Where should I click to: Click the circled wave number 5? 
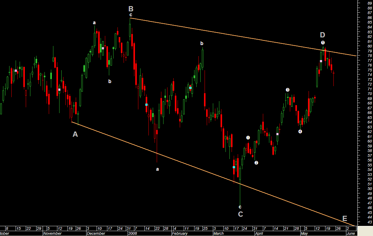point(323,42)
